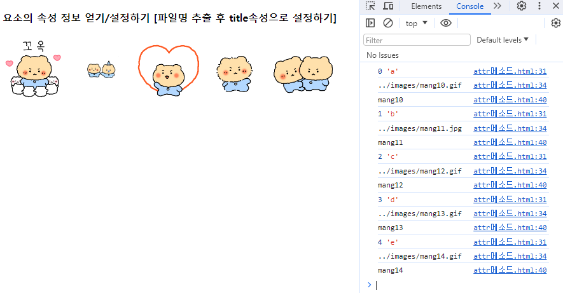The image size is (563, 293).
Task: Open source link beside mang12 log
Action: click(x=510, y=185)
